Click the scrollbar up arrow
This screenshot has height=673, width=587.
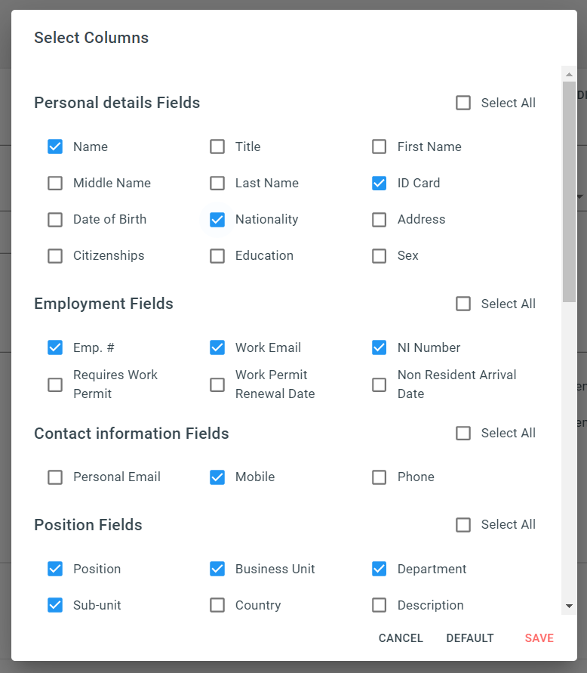point(569,74)
